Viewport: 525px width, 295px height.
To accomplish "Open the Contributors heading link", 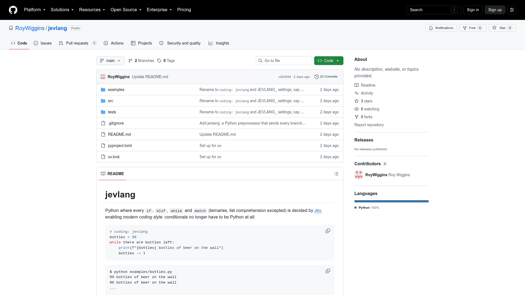I will [x=371, y=164].
